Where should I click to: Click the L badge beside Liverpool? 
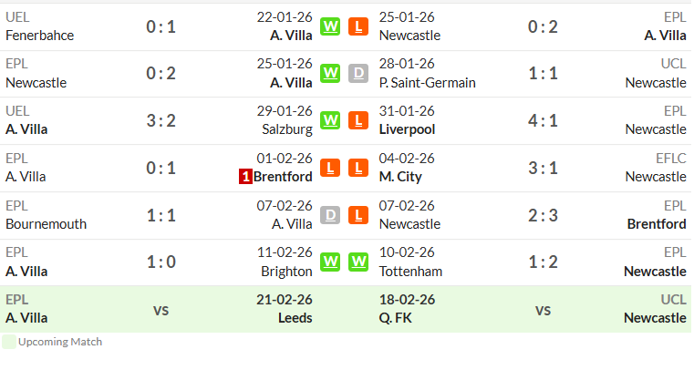358,120
